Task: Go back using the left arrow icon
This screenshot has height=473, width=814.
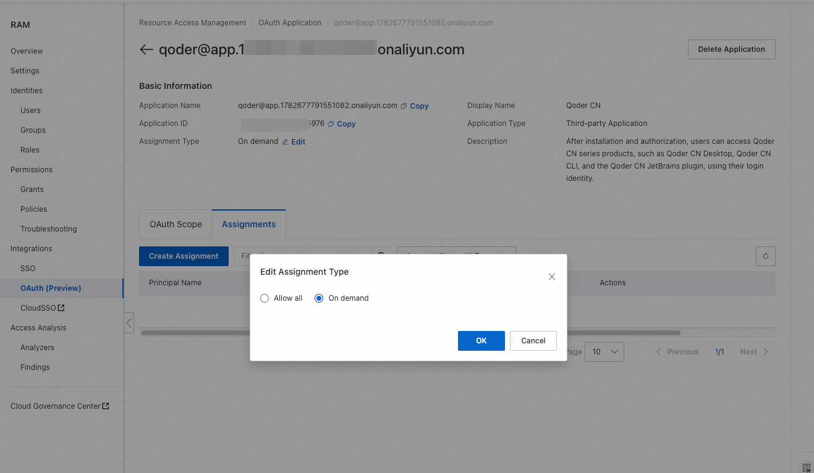Action: pos(146,49)
